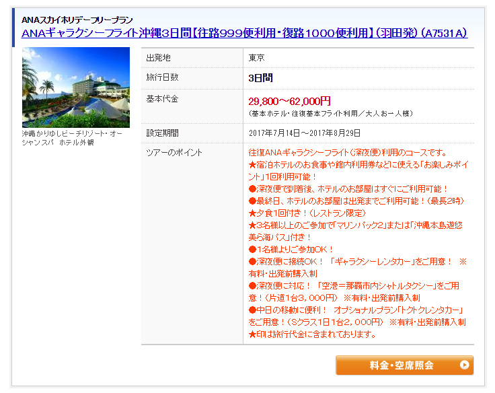Select the ツアーのポイント row label

(174, 153)
